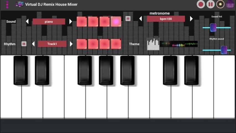Switch to the previous sound before piano

27,22
